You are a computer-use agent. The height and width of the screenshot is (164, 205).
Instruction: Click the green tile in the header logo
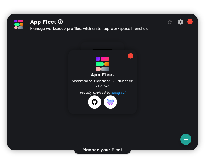click(x=17, y=24)
